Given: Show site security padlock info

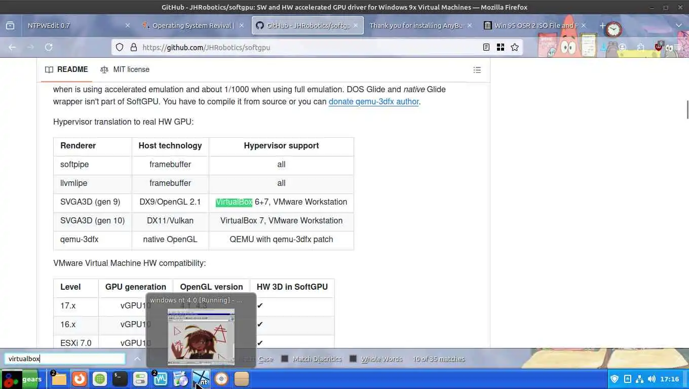Looking at the screenshot, I should point(134,47).
